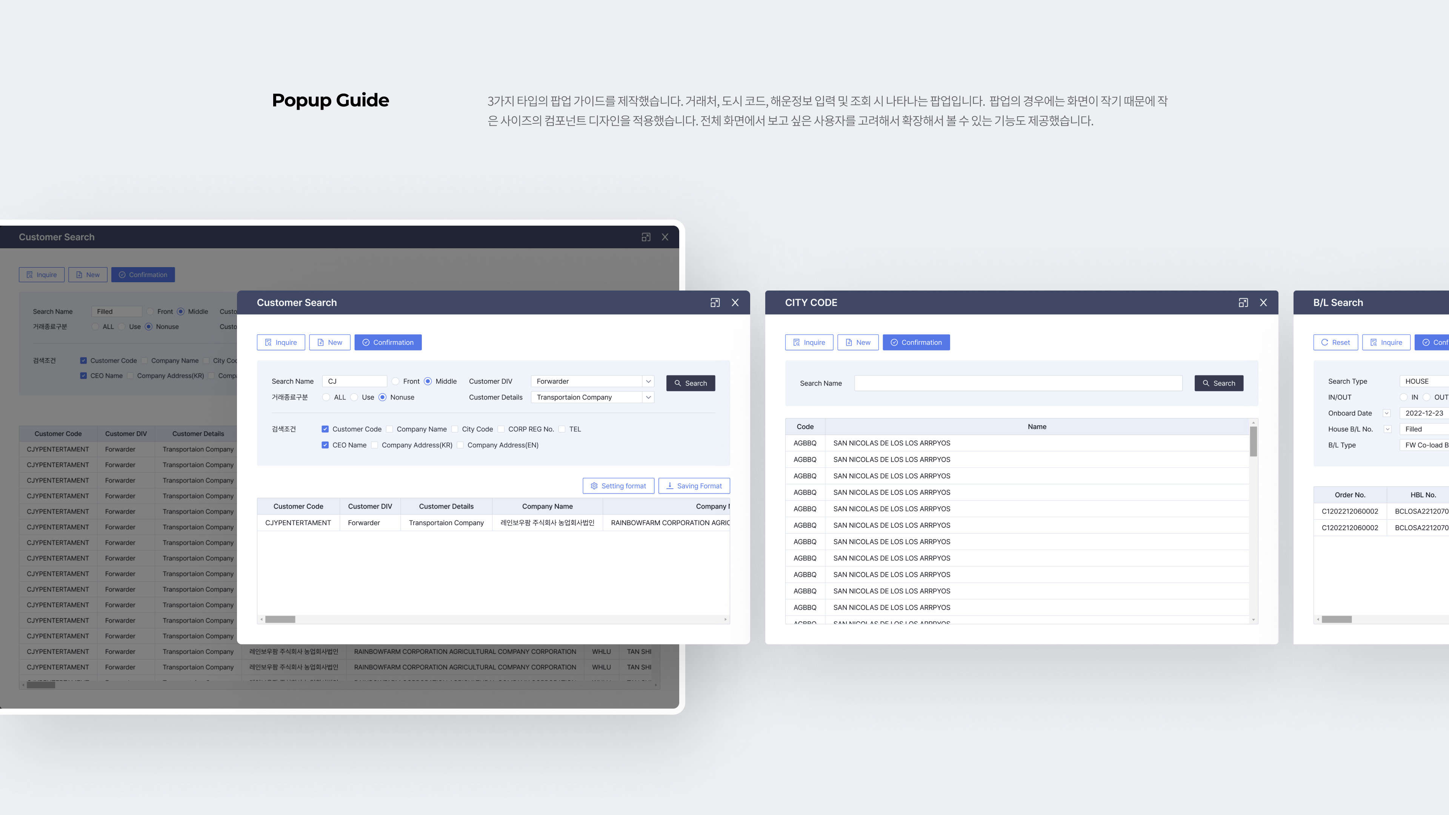
Task: Uncheck CEO Name in the front popup
Action: click(325, 445)
